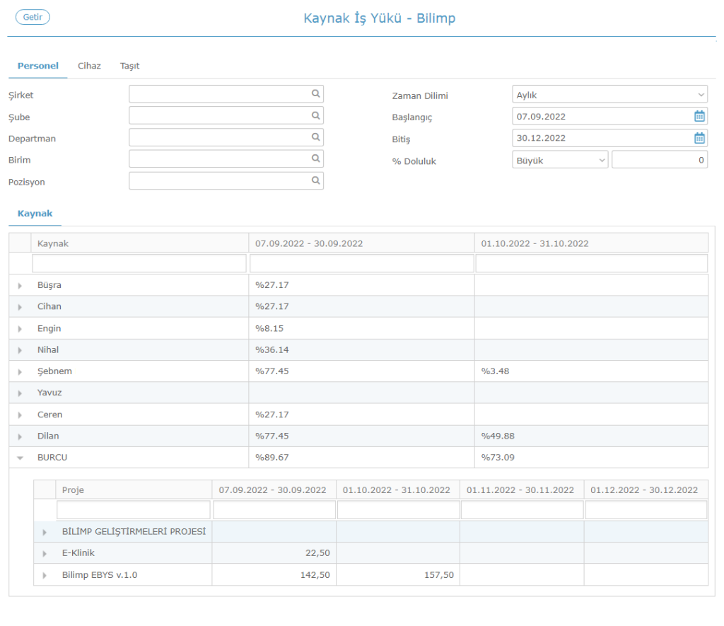Click the magnifier icon in Pozisyon field

click(x=315, y=181)
